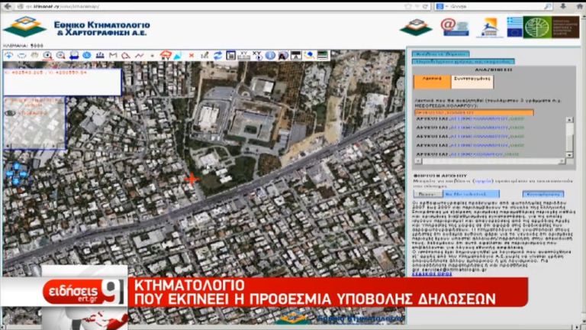Image resolution: width=586 pixels, height=330 pixels.
Task: Open the ΕΙΔΙΚΟΙ ΟΡΟΙ link
Action: tap(432, 274)
